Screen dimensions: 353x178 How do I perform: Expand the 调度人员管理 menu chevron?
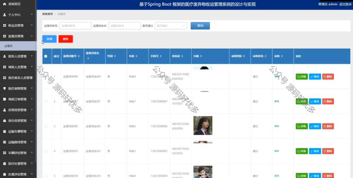(x=32, y=67)
